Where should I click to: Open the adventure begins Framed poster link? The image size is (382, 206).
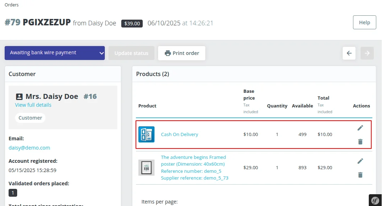tap(193, 157)
